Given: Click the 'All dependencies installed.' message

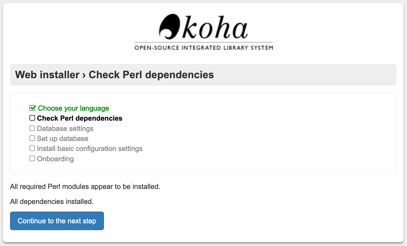Looking at the screenshot, I should click(x=52, y=202).
